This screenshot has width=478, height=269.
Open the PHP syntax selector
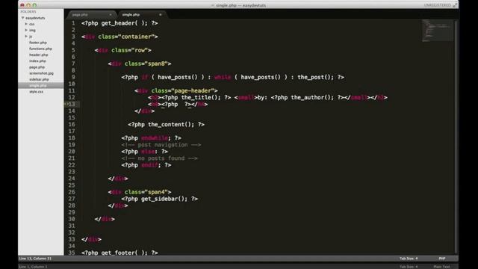pos(442,259)
